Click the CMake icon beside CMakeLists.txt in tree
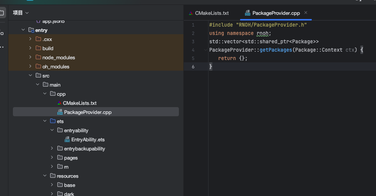This screenshot has width=376, height=196. pos(59,103)
